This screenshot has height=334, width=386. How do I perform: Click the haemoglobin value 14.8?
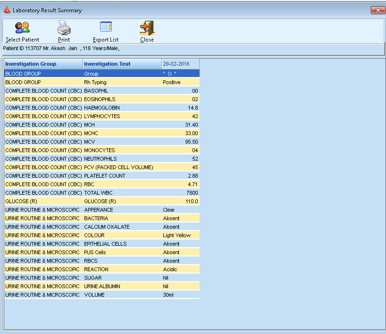click(193, 108)
